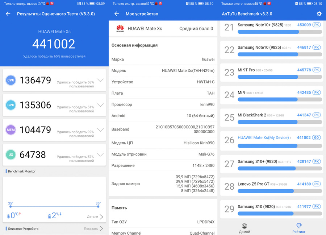326x235 pixels.
Task: Tap the GPU score badge icon
Action: (11, 105)
